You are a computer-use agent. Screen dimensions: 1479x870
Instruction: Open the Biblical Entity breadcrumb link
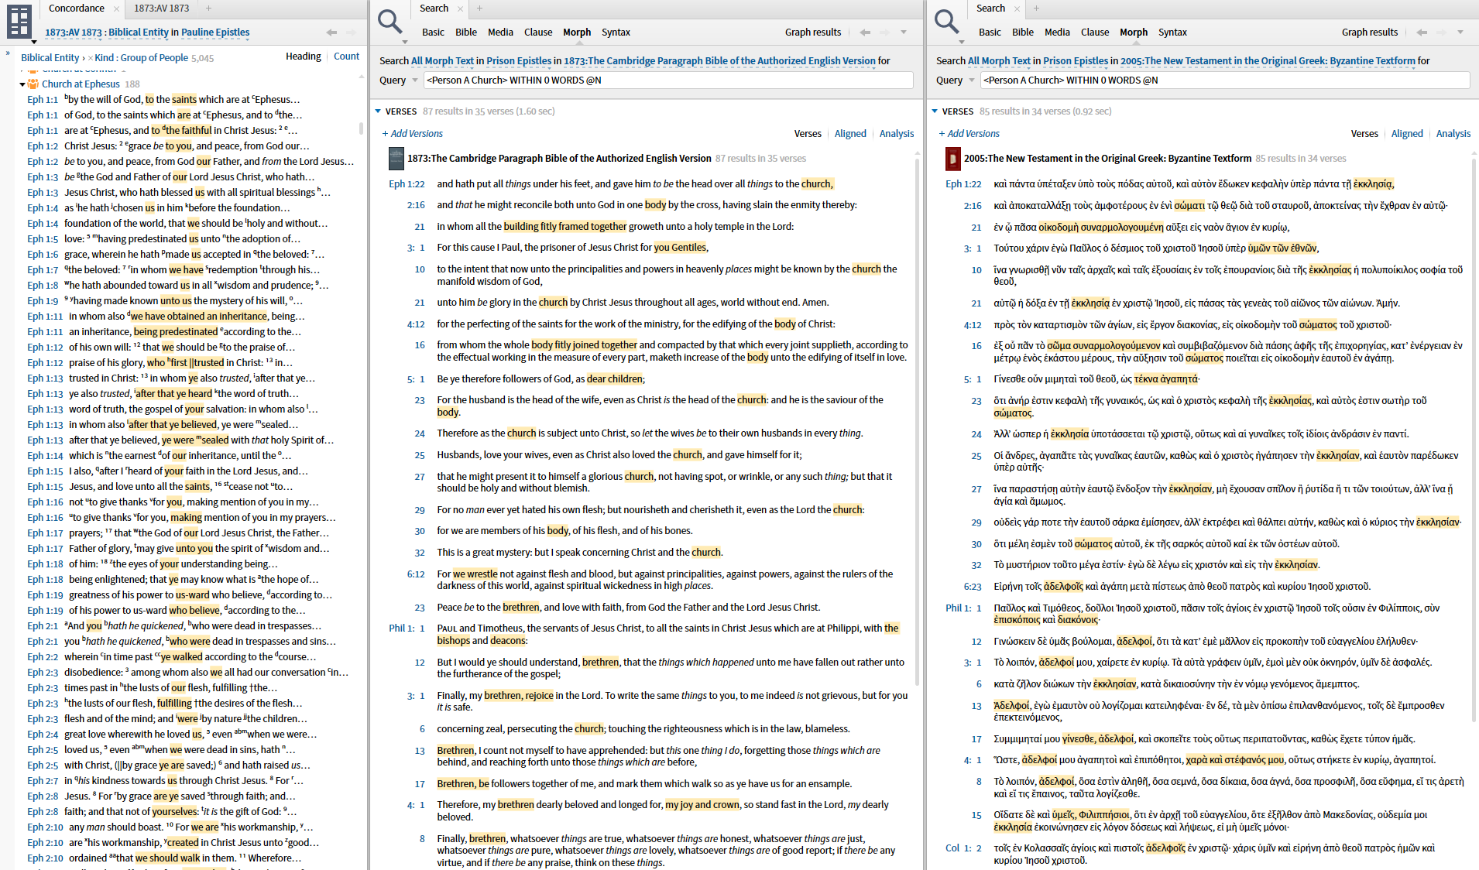(x=50, y=58)
